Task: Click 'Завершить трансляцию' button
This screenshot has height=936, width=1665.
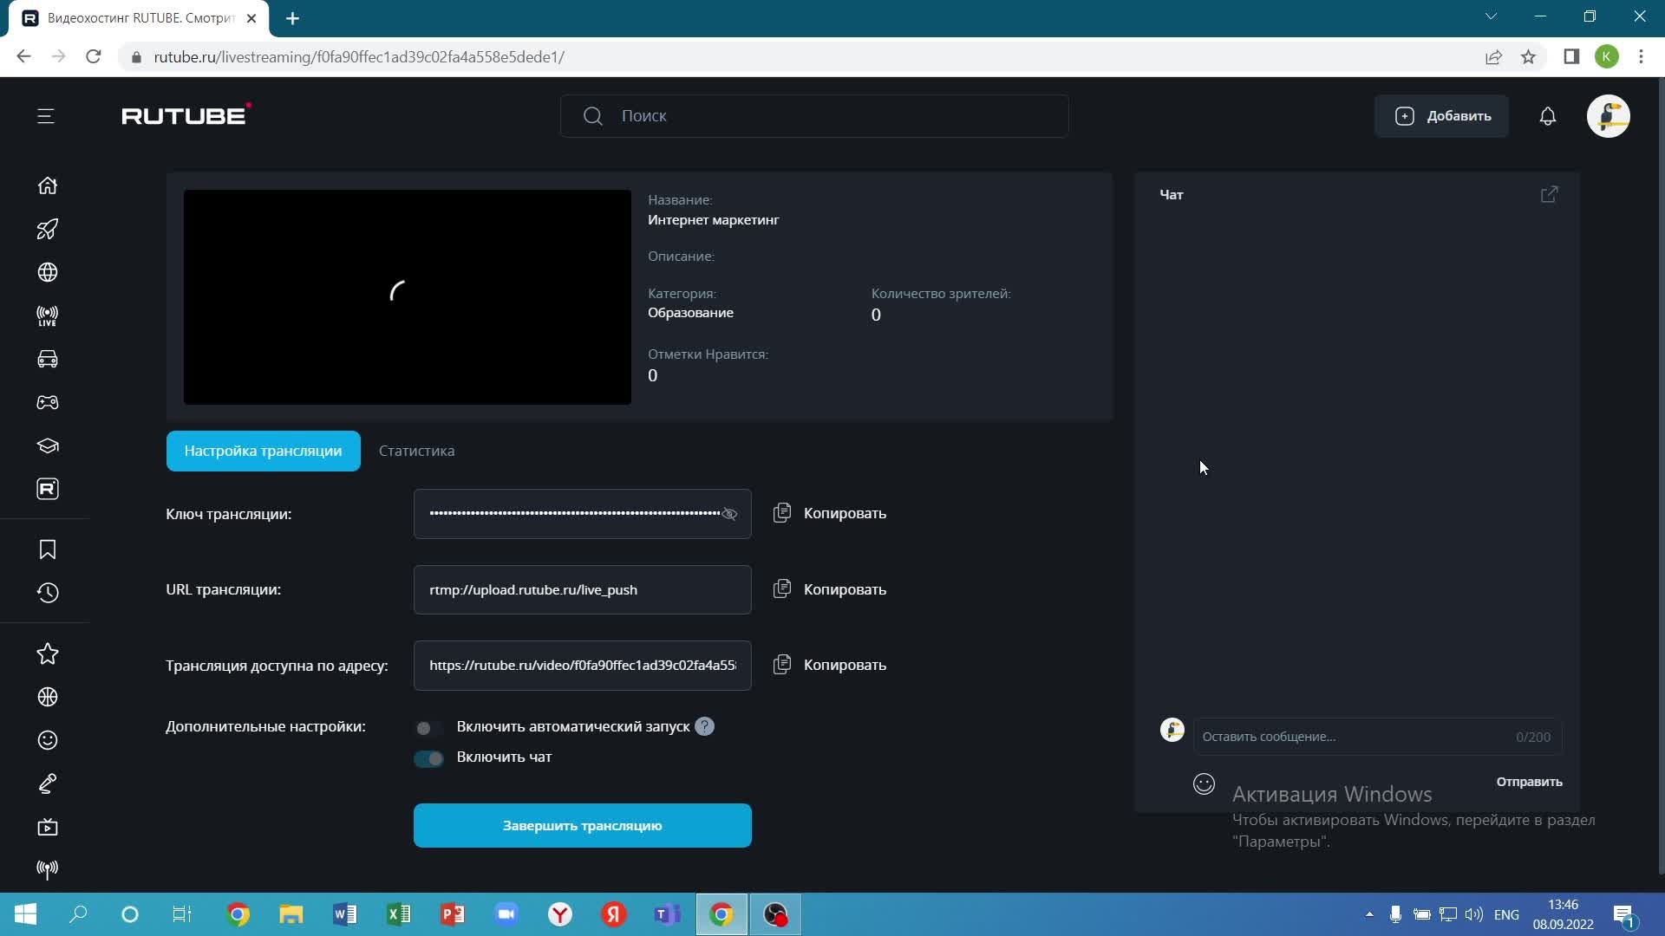Action: coord(582,825)
